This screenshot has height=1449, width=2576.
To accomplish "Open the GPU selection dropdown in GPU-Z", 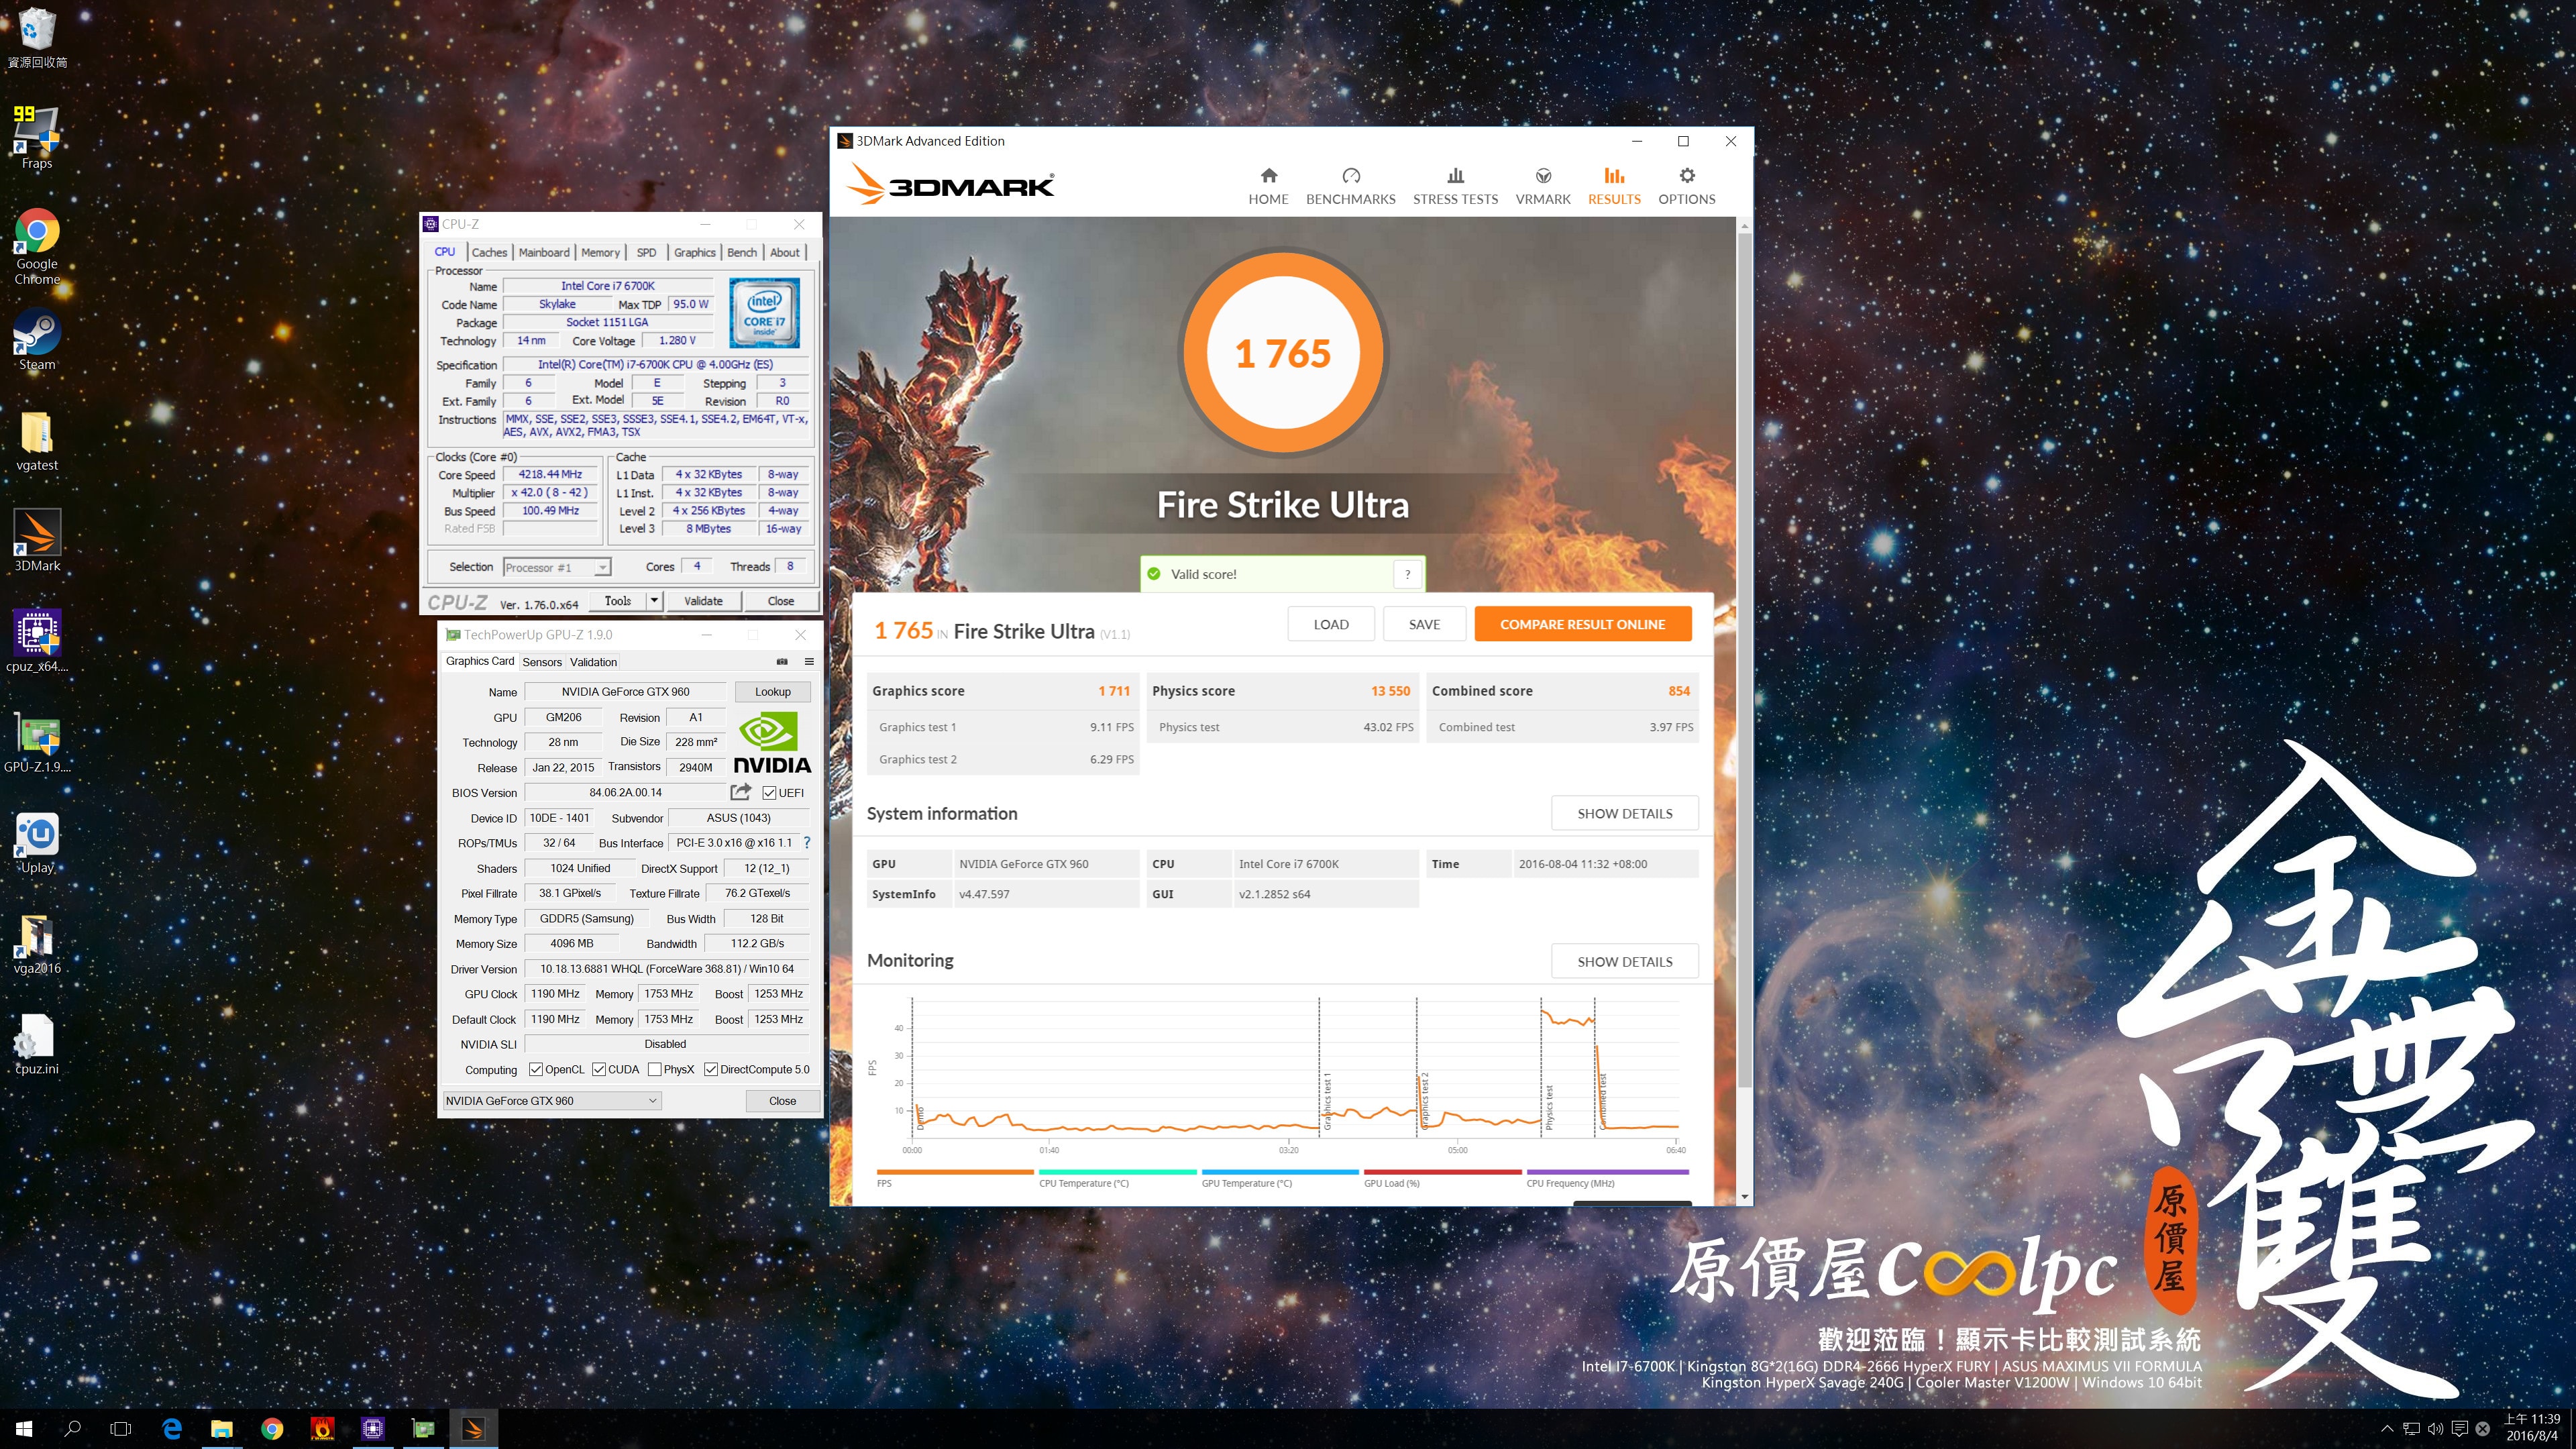I will point(551,1101).
